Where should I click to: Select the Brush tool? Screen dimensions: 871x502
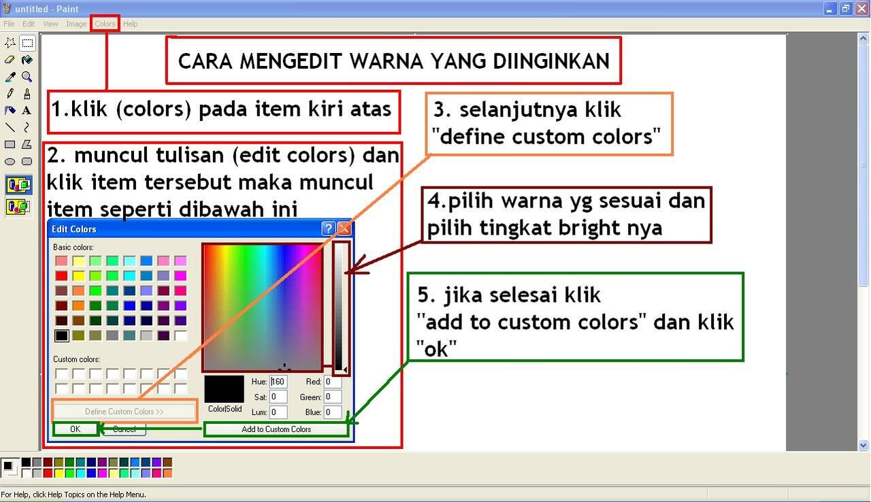point(27,94)
